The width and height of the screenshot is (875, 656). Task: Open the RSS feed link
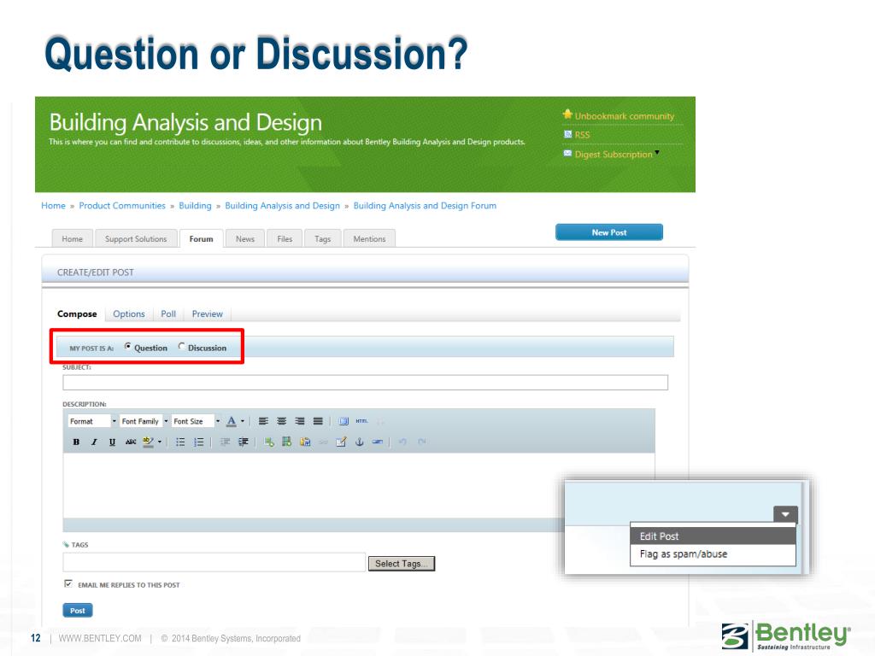coord(582,134)
